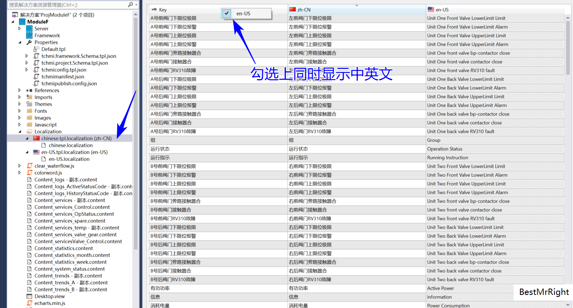Click the key icon in Key header
Viewport: 573px width, 308px height.
154,10
